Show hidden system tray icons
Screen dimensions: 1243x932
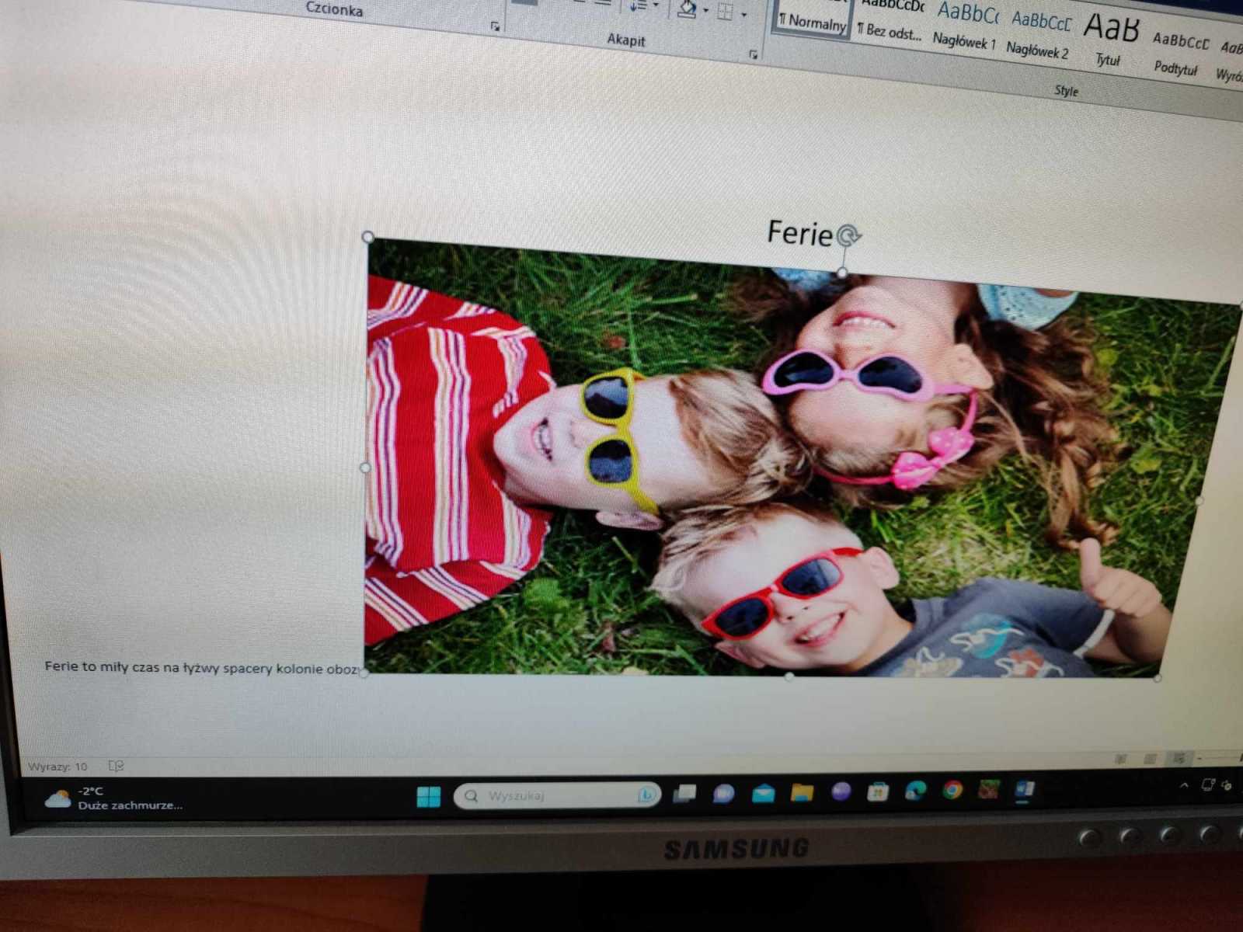click(1184, 786)
